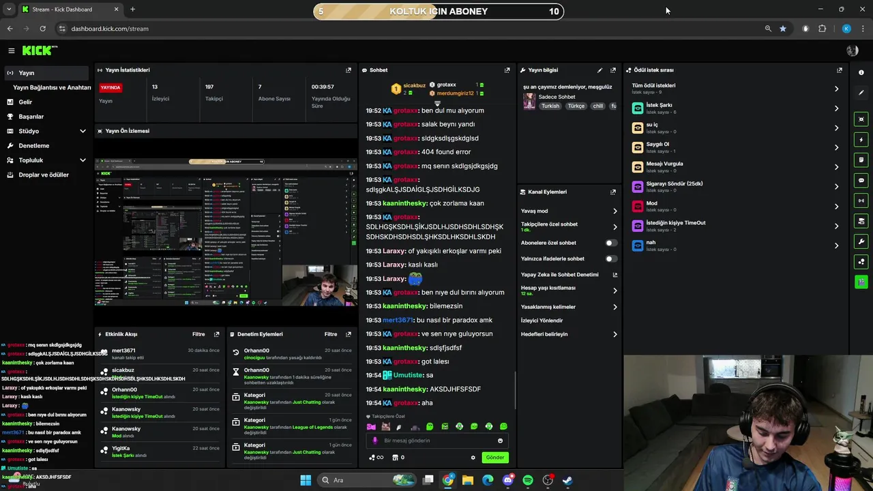Expand the İstediğin kişiye TimeOut reward chevron
Image resolution: width=873 pixels, height=491 pixels.
point(836,226)
